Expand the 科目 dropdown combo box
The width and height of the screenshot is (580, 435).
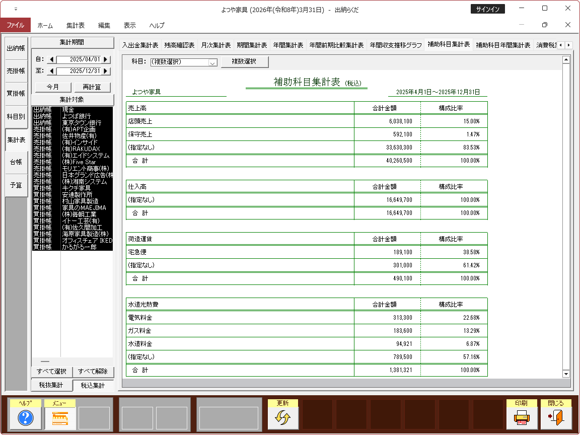point(212,62)
